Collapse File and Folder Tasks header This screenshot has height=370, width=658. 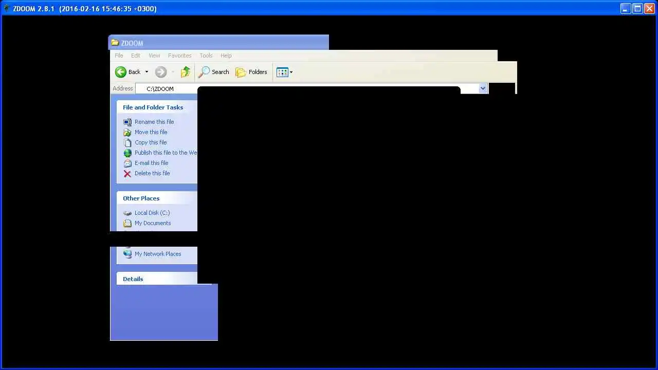pos(157,107)
